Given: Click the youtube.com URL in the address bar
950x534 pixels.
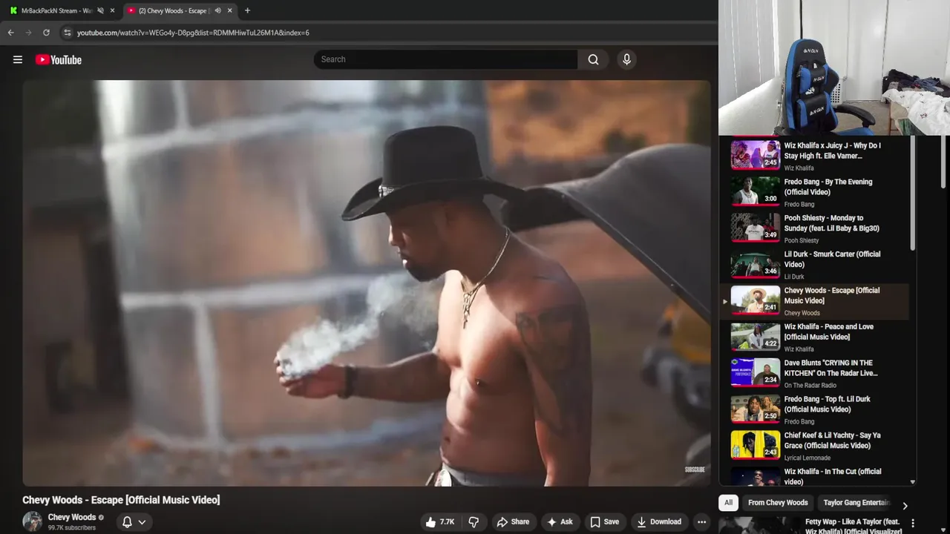Looking at the screenshot, I should click(193, 33).
